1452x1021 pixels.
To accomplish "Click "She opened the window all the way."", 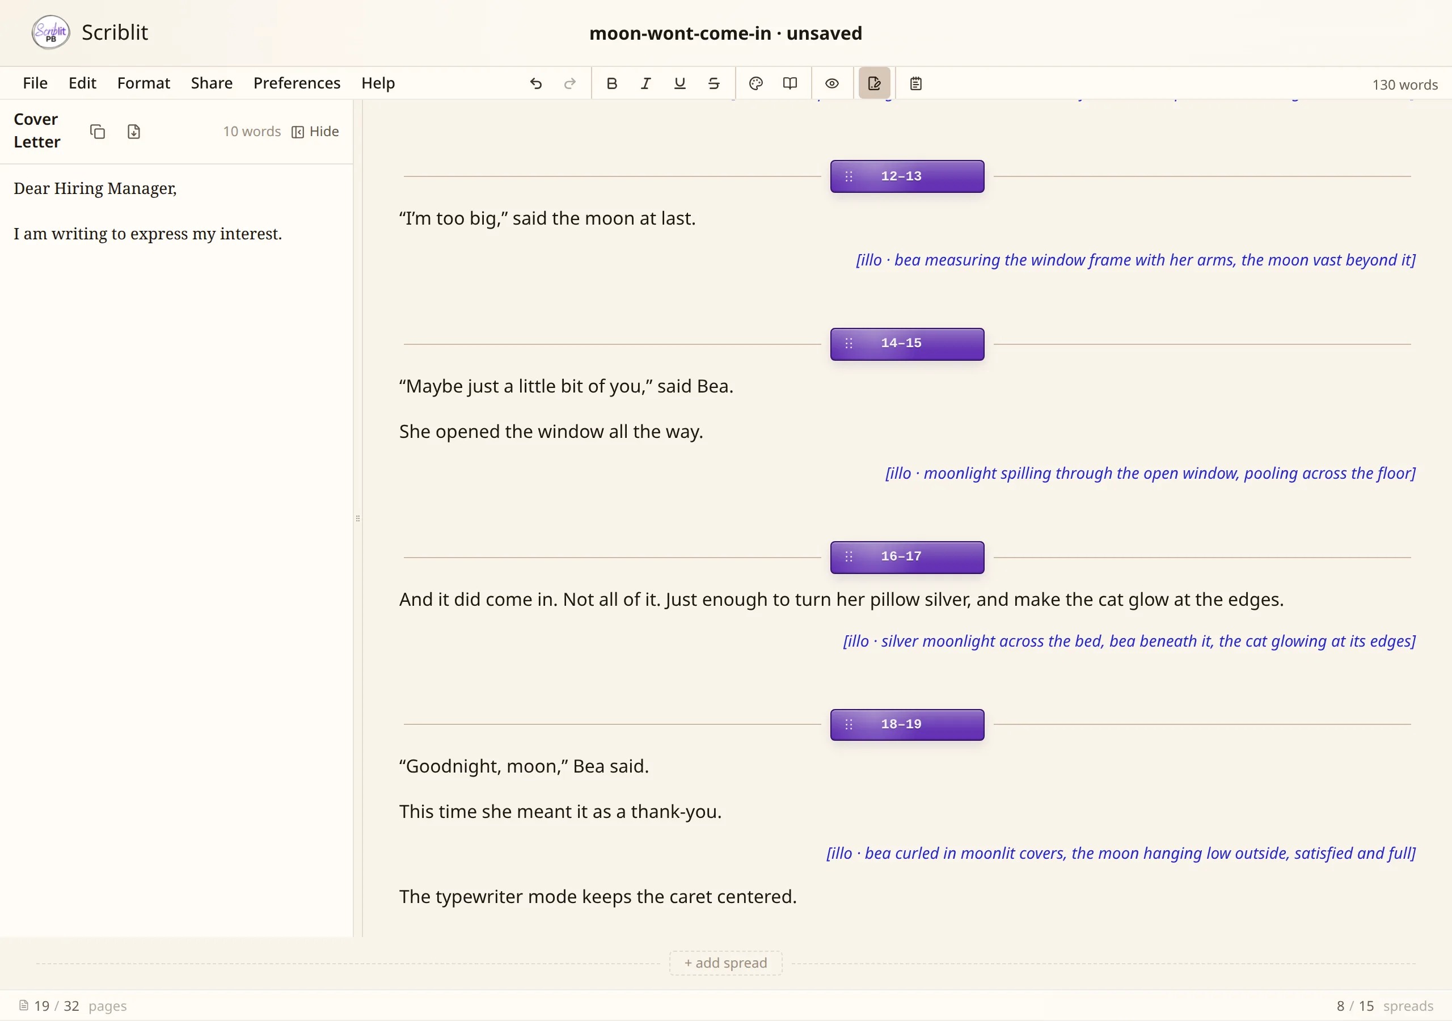I will pyautogui.click(x=551, y=432).
